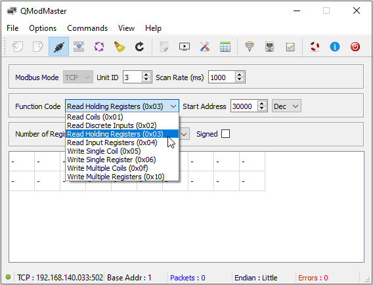The width and height of the screenshot is (373, 285).
Task: Click the red Errors : 0 status text
Action: pos(313,278)
